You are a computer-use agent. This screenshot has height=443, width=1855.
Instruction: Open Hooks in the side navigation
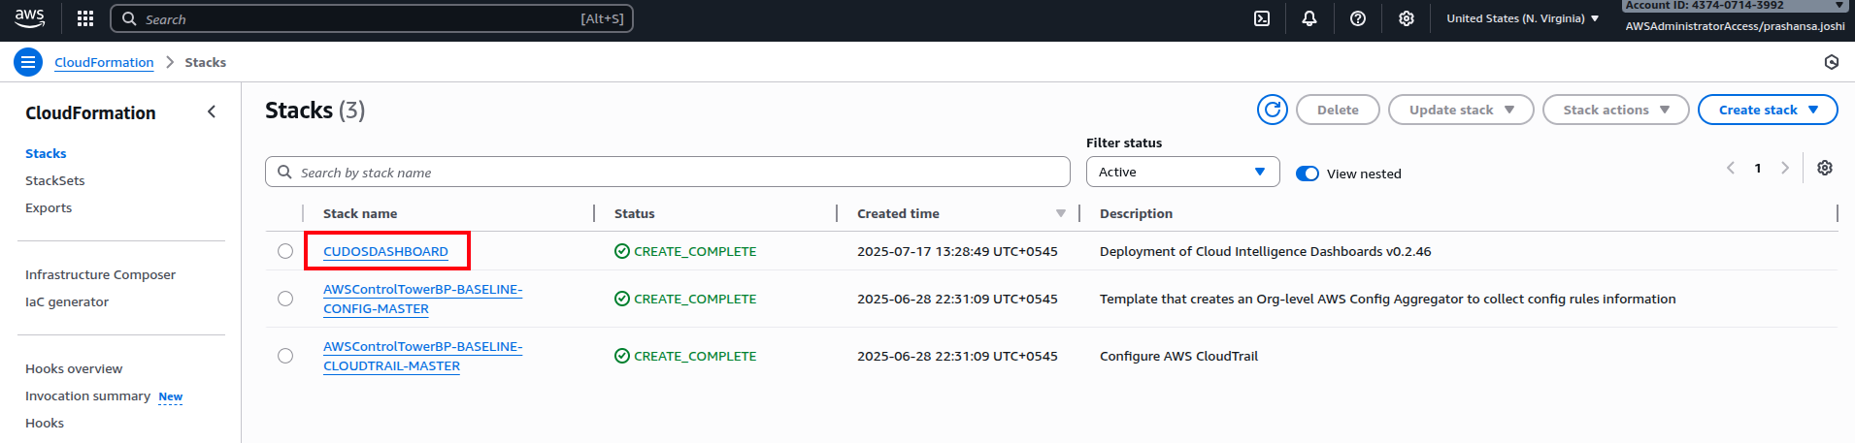point(45,423)
